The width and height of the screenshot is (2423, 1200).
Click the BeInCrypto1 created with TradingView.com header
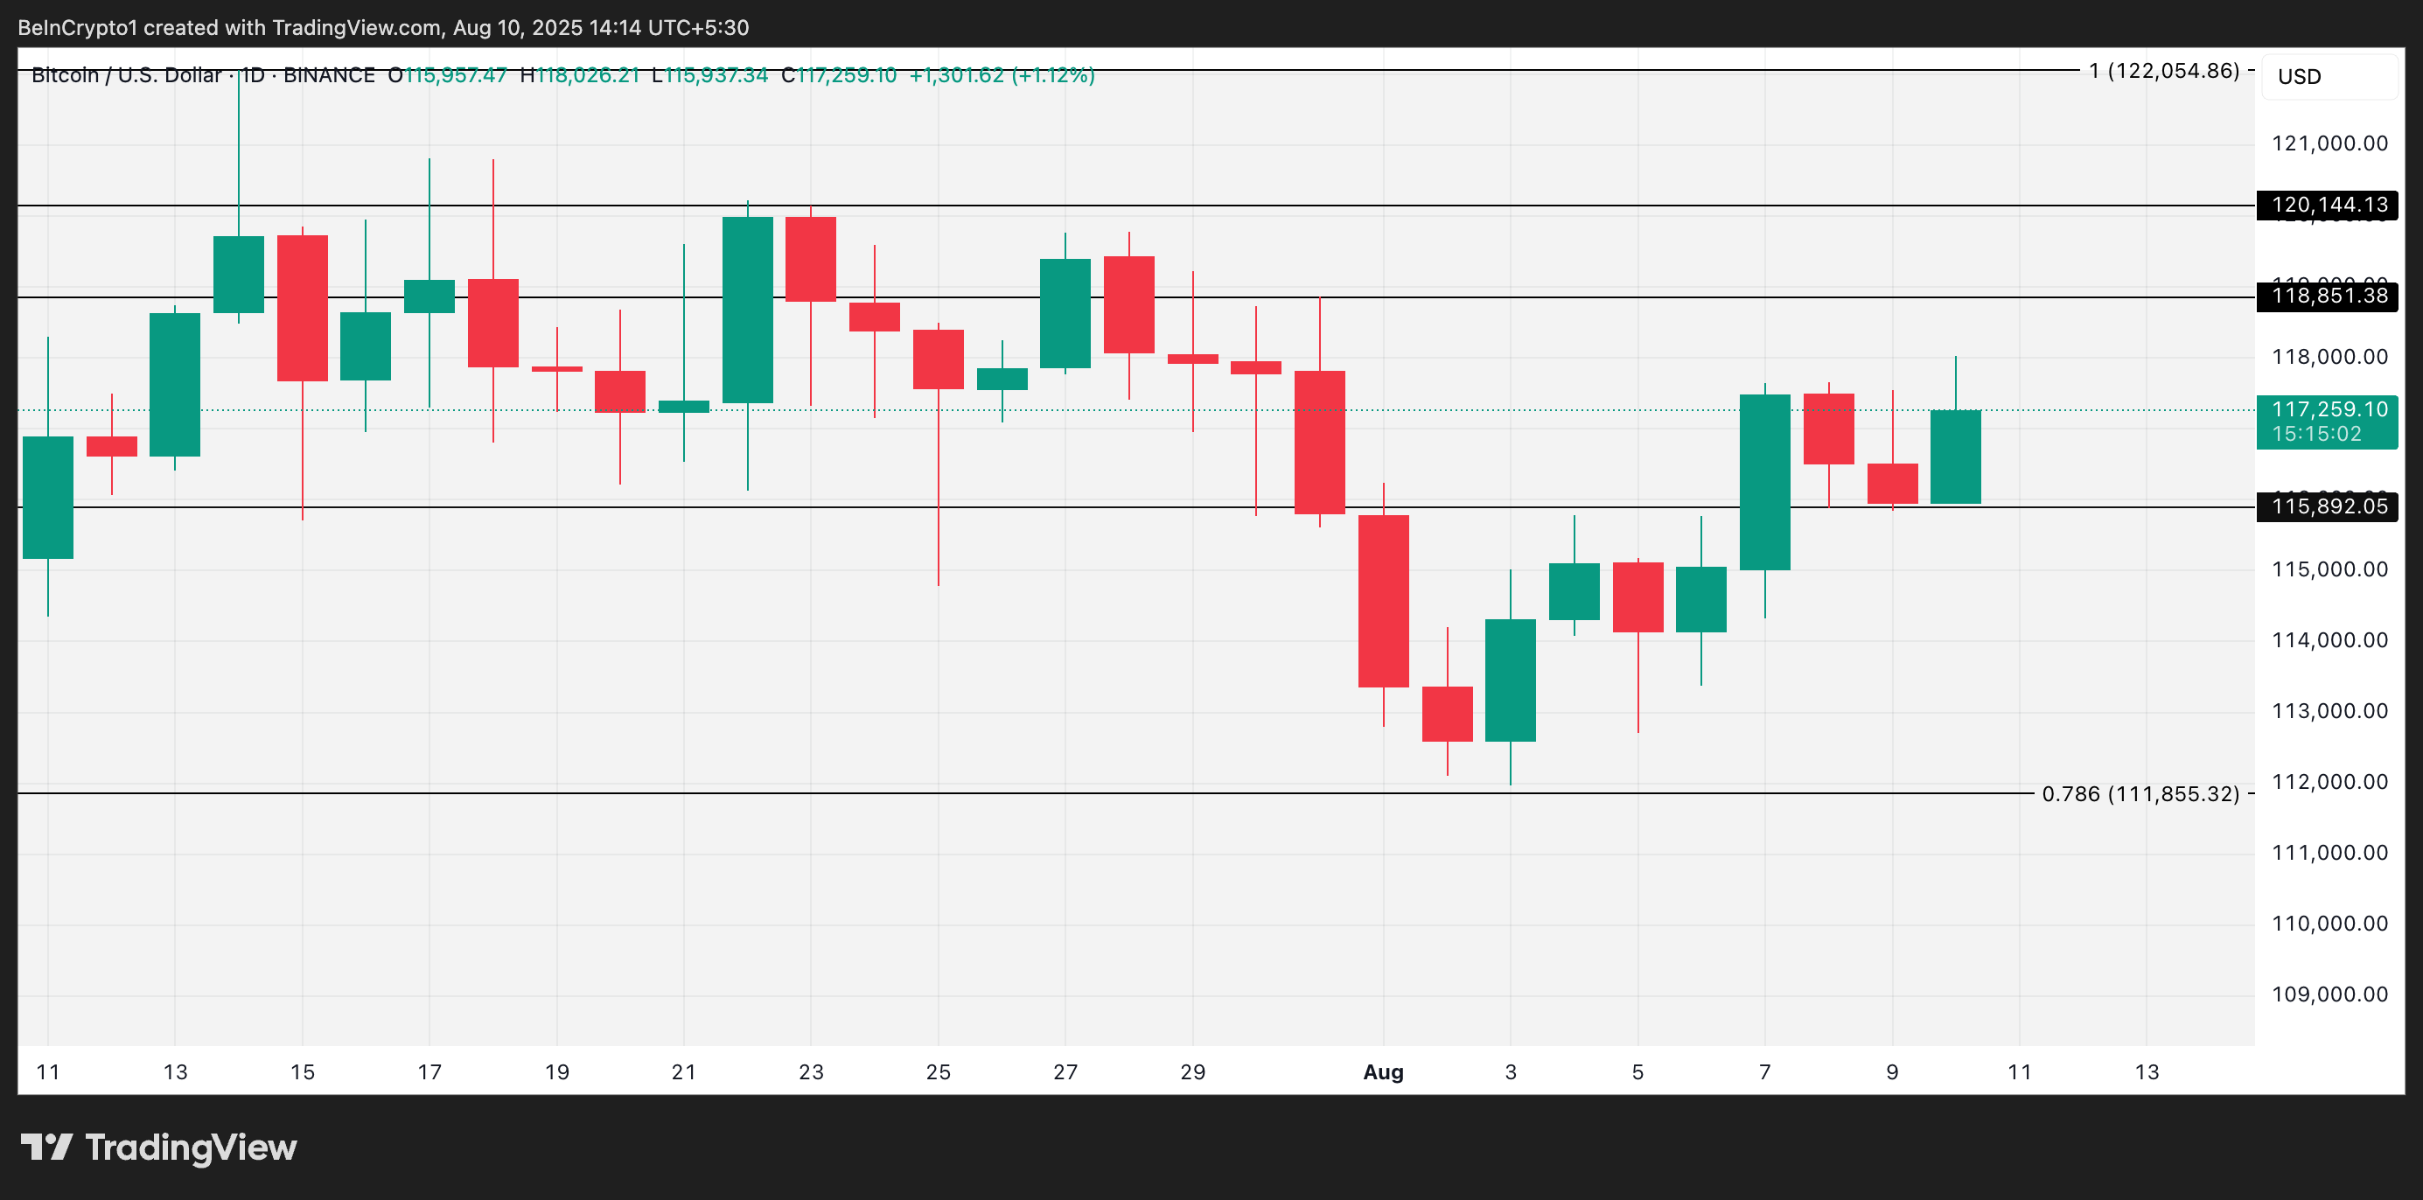(383, 27)
